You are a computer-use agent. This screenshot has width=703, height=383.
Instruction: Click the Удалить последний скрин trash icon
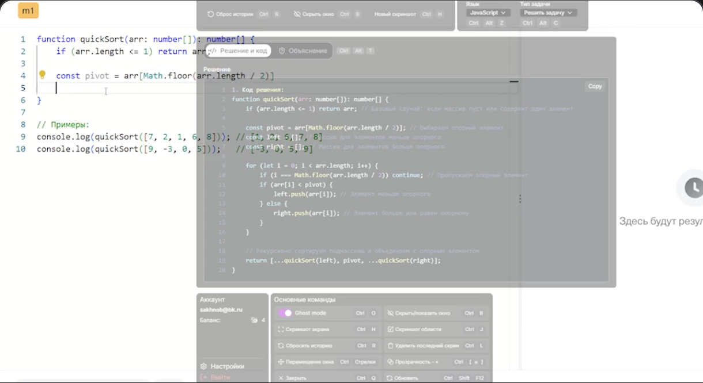(x=390, y=346)
